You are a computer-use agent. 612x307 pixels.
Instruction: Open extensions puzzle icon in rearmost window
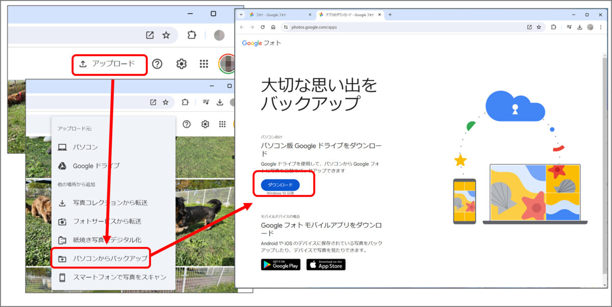(192, 35)
